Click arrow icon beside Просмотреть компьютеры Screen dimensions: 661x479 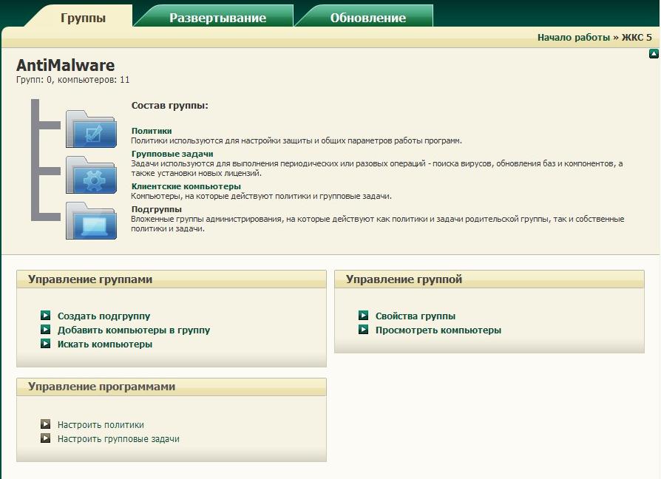tap(363, 329)
